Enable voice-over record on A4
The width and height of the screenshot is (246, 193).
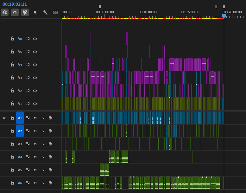coord(50,157)
